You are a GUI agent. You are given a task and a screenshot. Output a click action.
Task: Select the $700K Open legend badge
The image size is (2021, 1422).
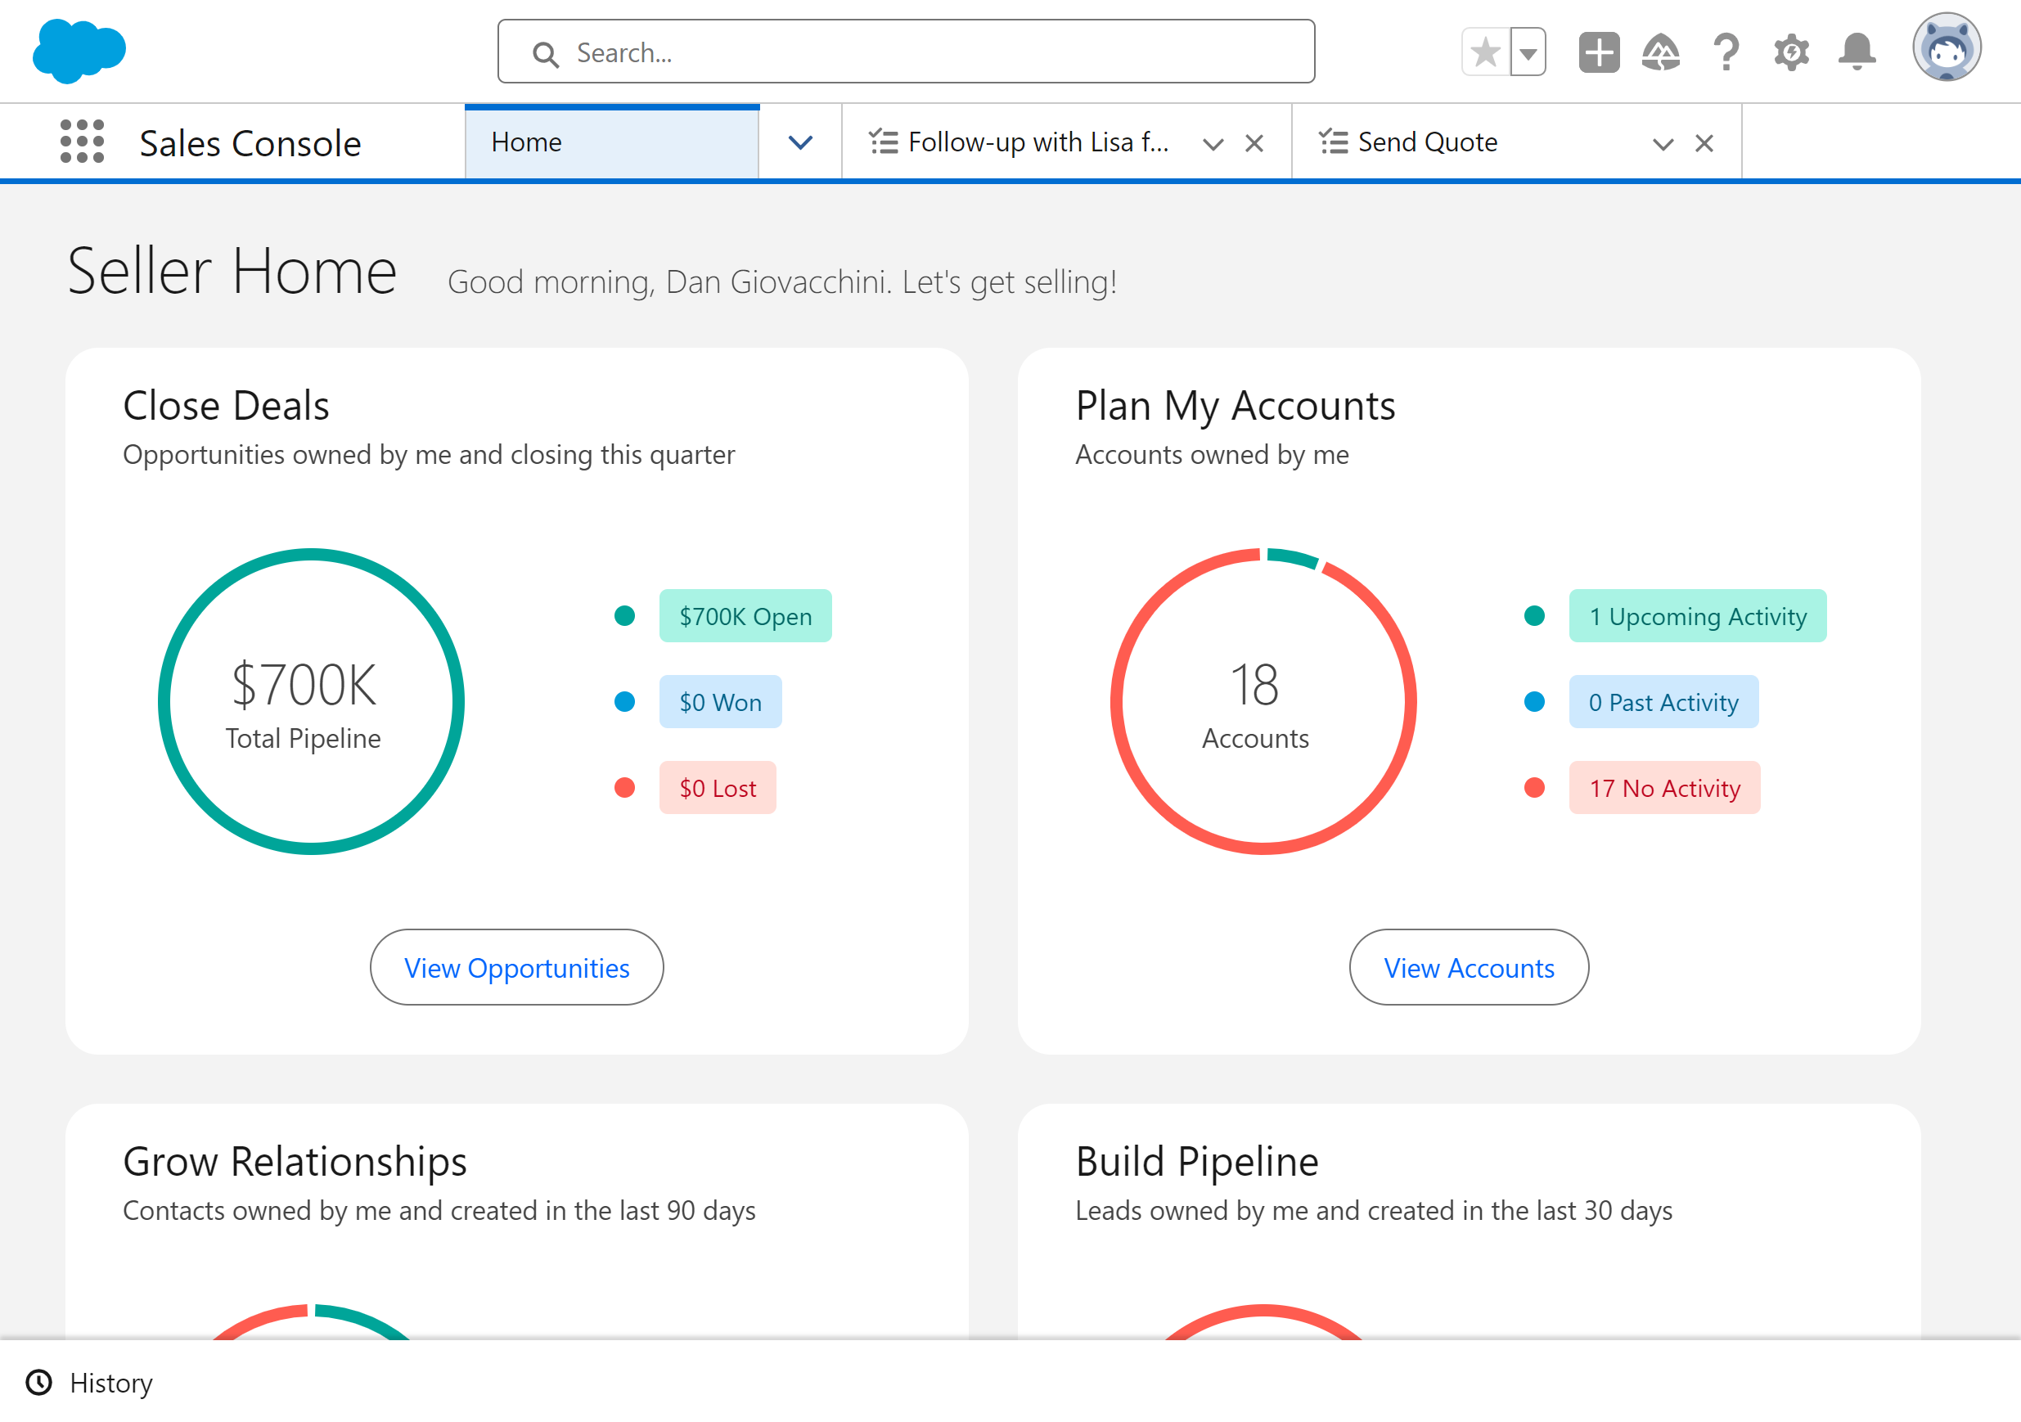click(745, 616)
